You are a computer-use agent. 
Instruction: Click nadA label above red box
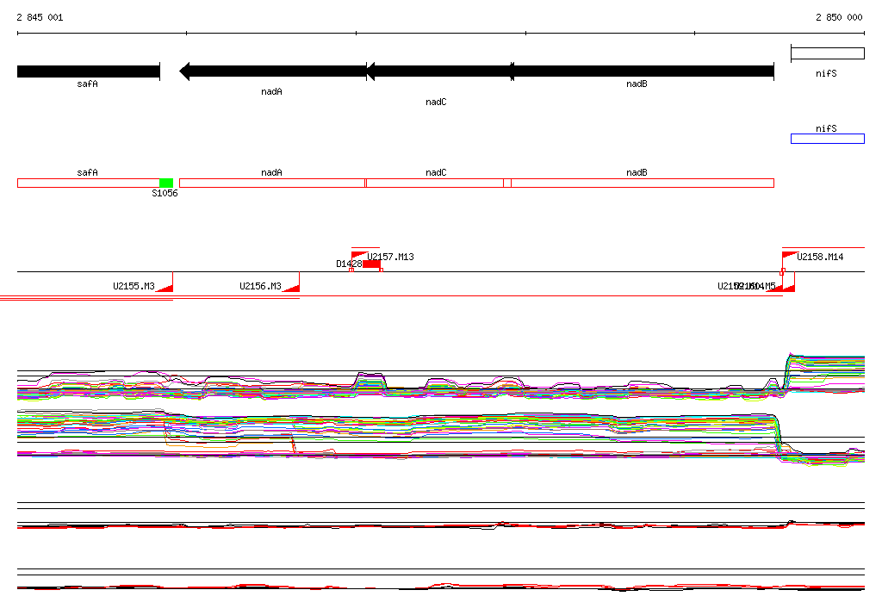tap(271, 173)
